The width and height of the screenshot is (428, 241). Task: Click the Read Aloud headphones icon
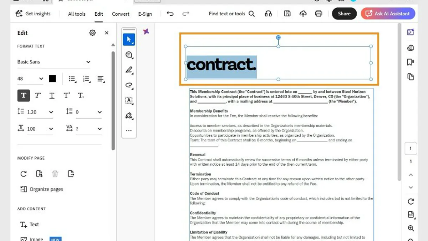pyautogui.click(x=268, y=14)
